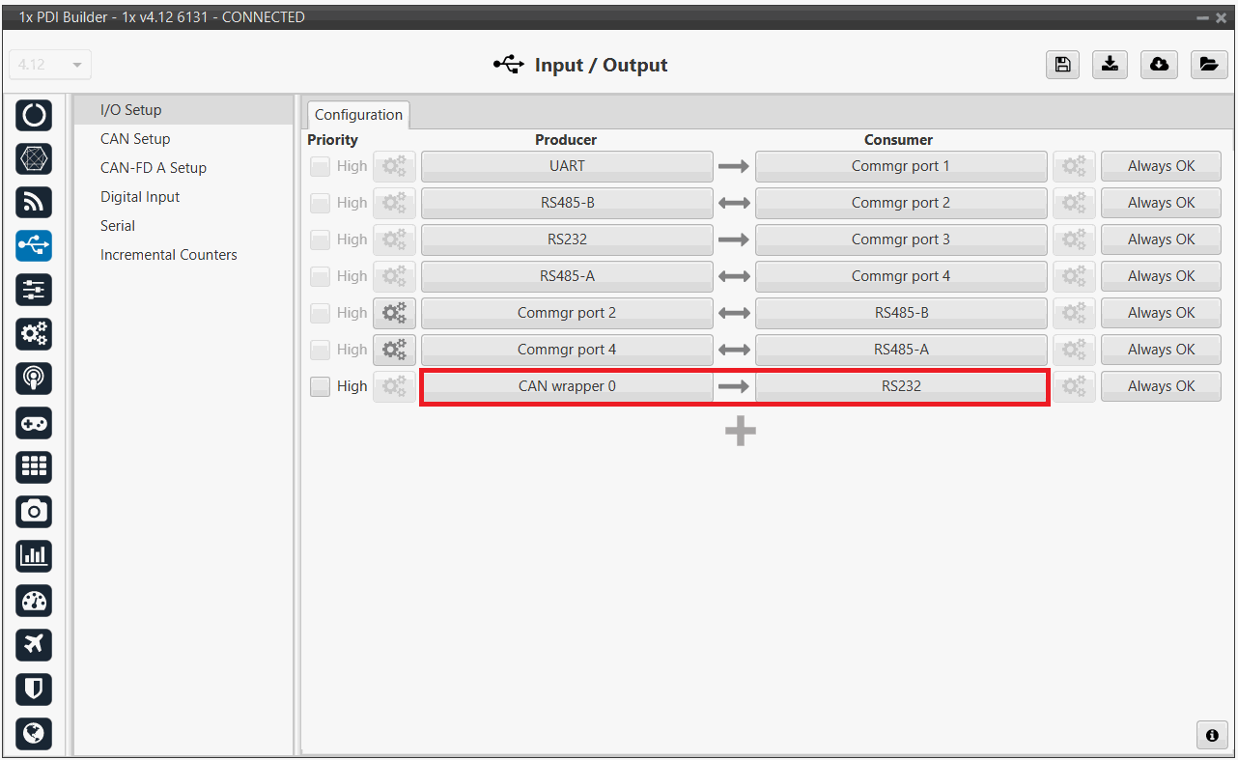Viewport: 1238px width, 760px height.
Task: Open the folder icon in top toolbar
Action: pyautogui.click(x=1207, y=65)
